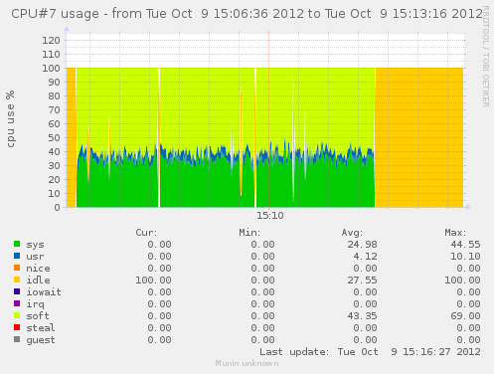494x374 pixels.
Task: Click the Cur column header
Action: pos(146,233)
